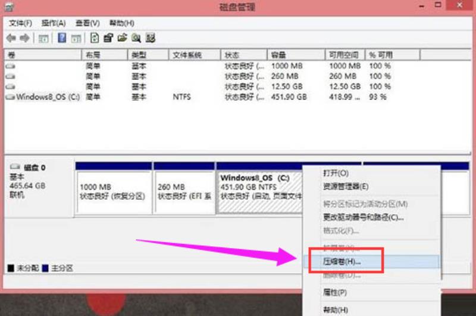Maximize the Disk Management window
The height and width of the screenshot is (316, 476).
[438, 5]
